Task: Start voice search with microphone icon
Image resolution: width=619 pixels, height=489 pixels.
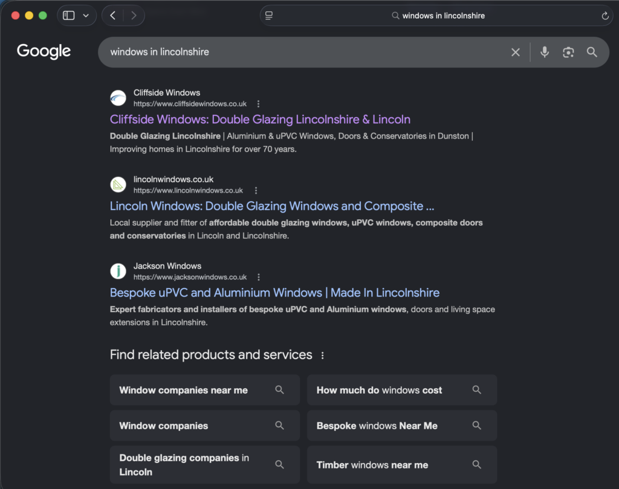Action: pos(545,52)
